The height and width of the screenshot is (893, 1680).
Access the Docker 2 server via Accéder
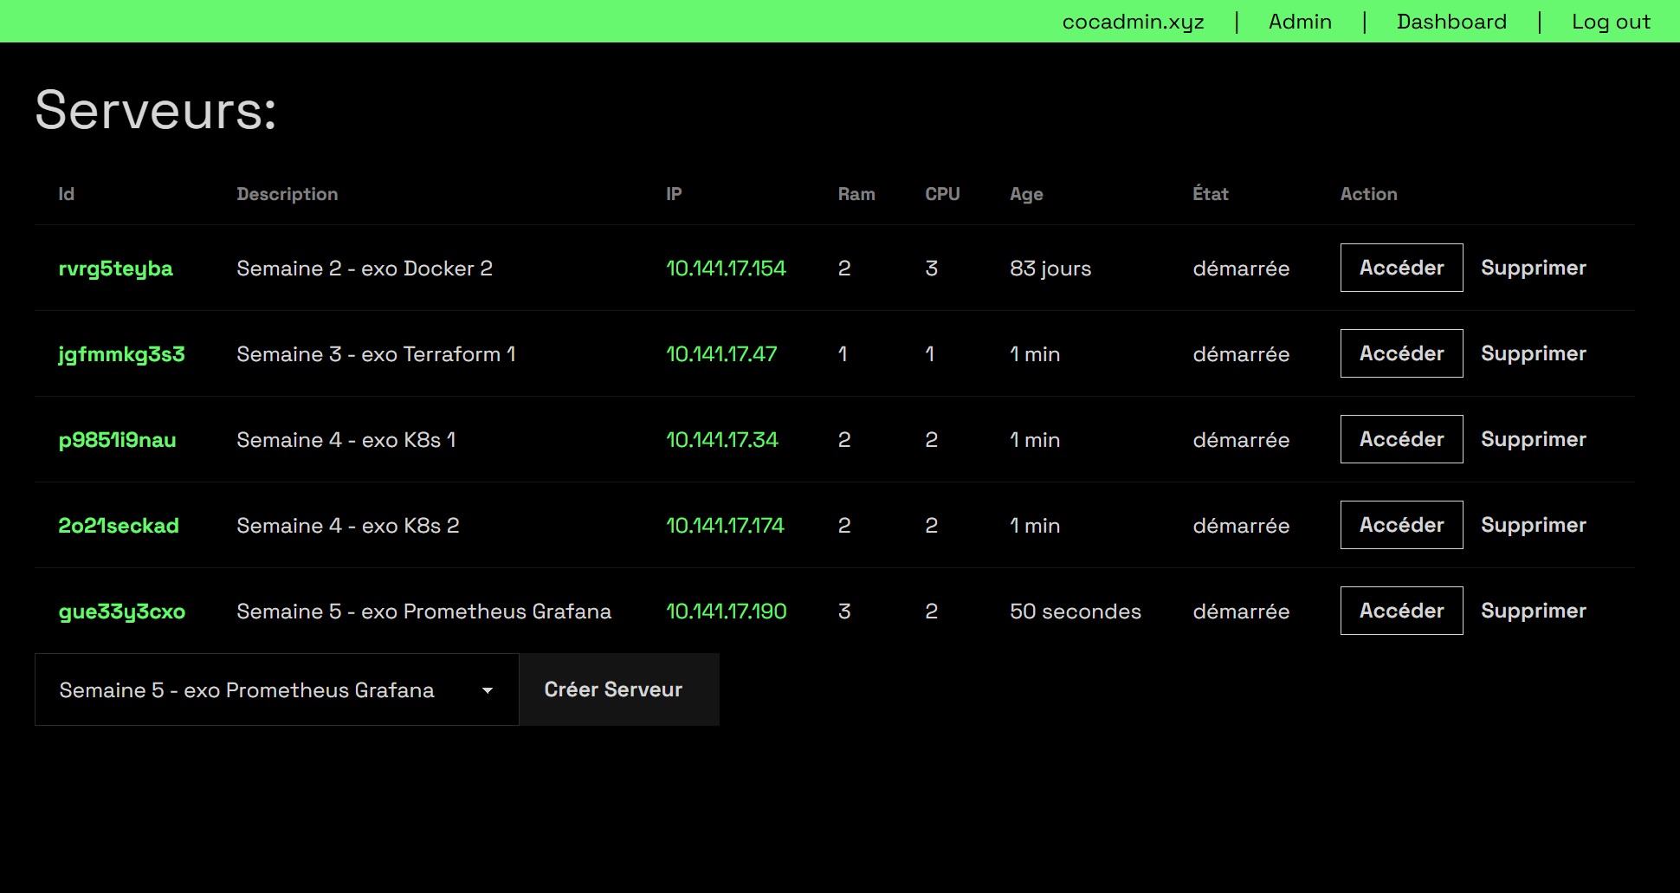point(1401,268)
